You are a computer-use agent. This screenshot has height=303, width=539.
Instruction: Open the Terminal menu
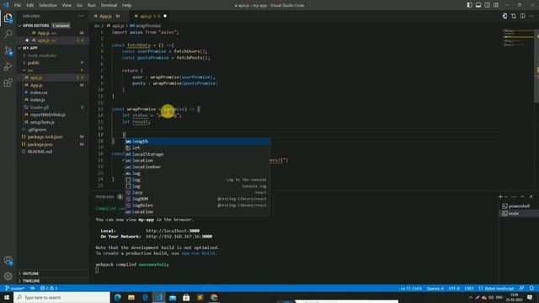point(109,5)
